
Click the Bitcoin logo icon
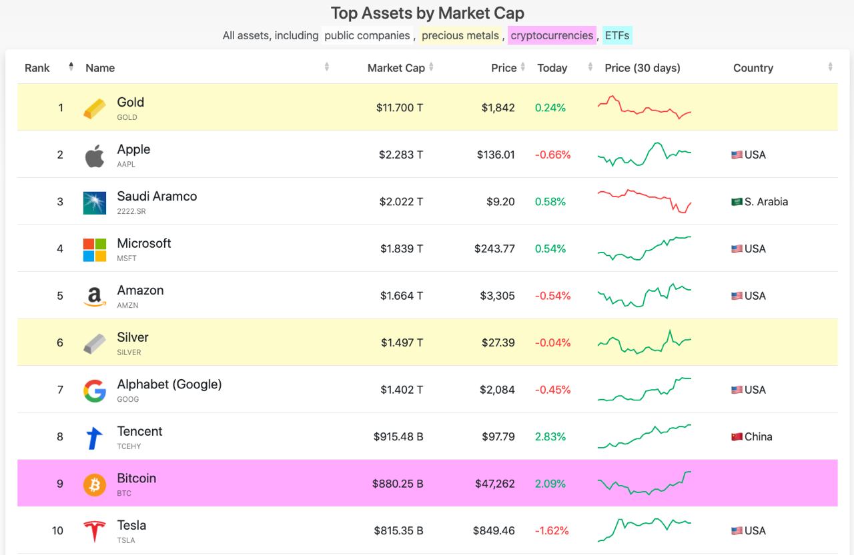click(x=95, y=485)
